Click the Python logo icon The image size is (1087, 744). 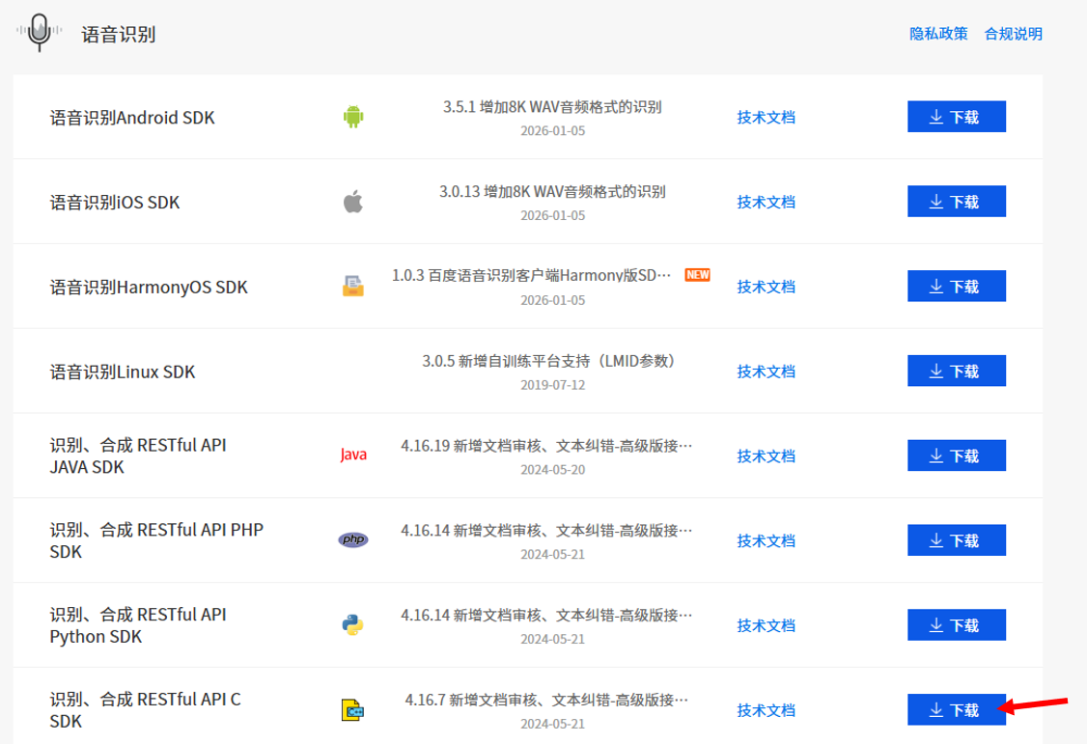[x=353, y=625]
